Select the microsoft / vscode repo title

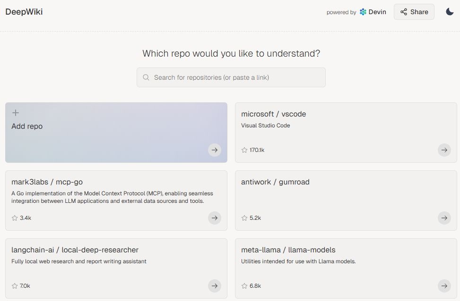[x=273, y=114]
